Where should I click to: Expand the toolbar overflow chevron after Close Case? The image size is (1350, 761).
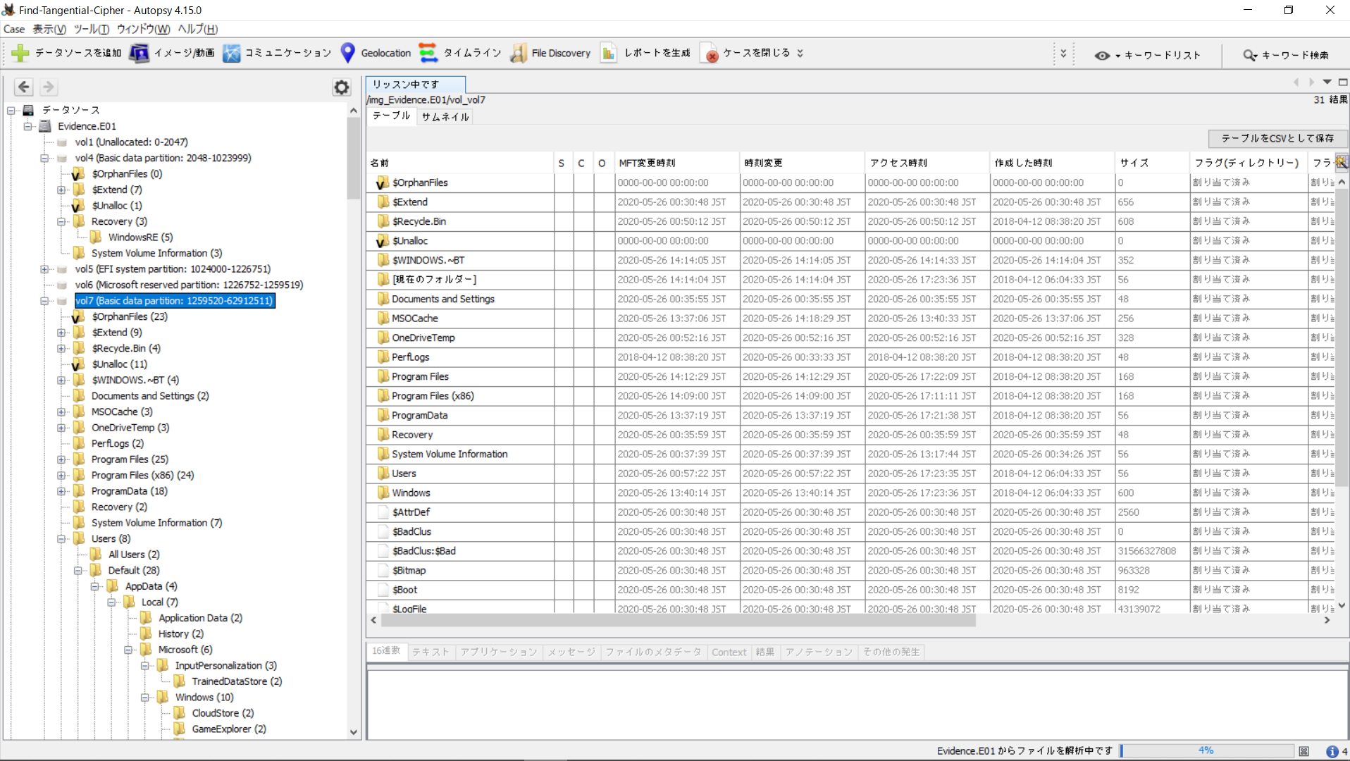click(x=800, y=54)
